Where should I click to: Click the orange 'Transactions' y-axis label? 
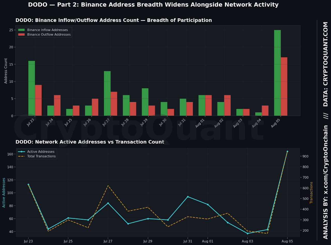point(311,193)
